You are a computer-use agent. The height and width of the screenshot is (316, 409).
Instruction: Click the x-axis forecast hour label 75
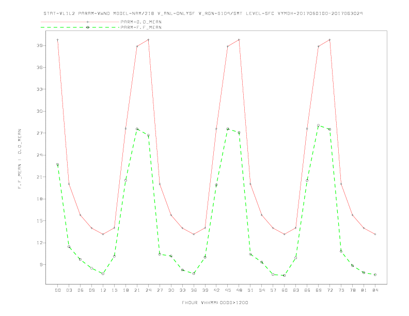tap(341, 290)
